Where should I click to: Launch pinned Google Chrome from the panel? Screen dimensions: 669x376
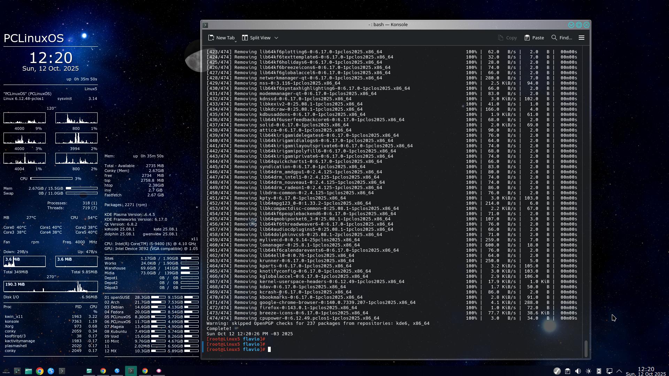40,371
